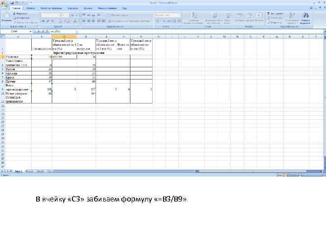Image resolution: width=326 pixels, height=244 pixels.
Task: Click the Name Box field
Action: pos(14,31)
